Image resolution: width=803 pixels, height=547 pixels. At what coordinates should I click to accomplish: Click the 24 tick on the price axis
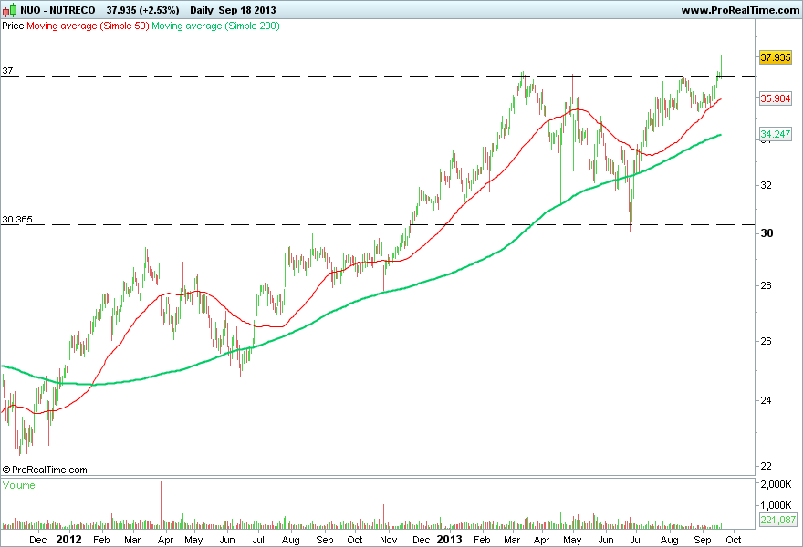pos(766,400)
